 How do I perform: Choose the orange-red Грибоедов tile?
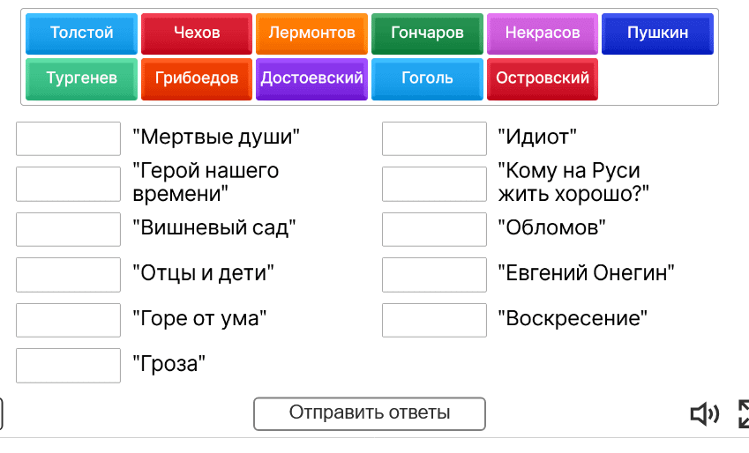197,78
